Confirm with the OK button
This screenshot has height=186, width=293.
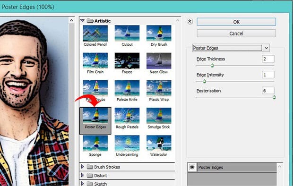(x=236, y=22)
